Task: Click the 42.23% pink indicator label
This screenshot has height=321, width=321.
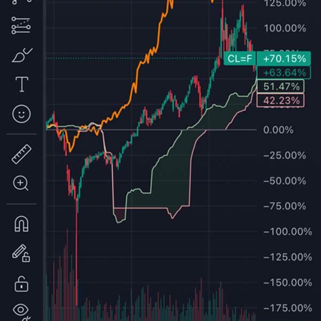Action: 281,100
